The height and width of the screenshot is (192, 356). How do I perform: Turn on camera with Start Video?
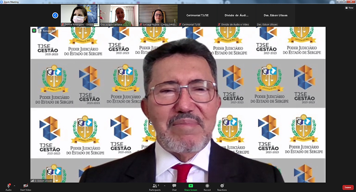26,187
